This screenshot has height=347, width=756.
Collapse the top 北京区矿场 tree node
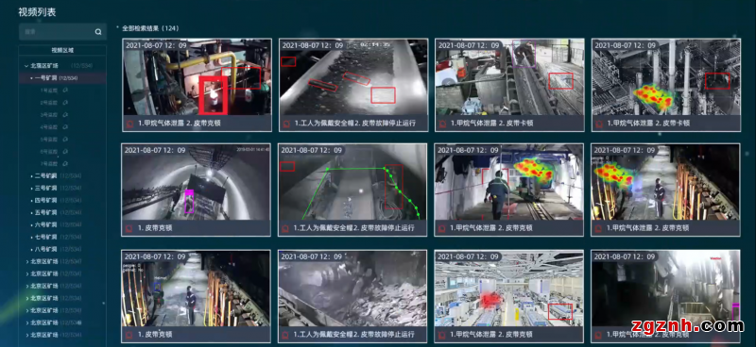point(26,65)
